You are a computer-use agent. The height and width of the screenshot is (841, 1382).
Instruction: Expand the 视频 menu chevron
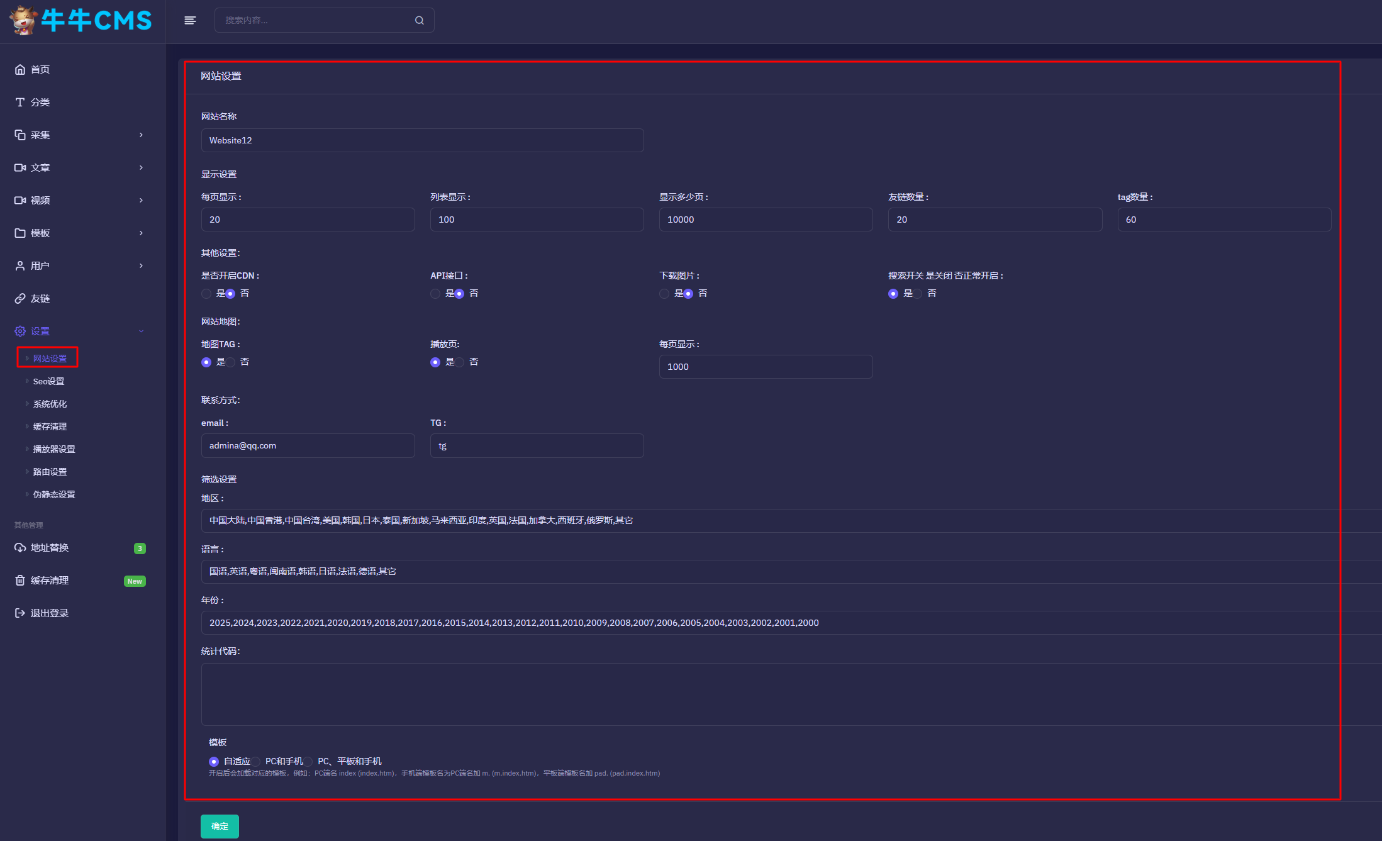coord(141,200)
